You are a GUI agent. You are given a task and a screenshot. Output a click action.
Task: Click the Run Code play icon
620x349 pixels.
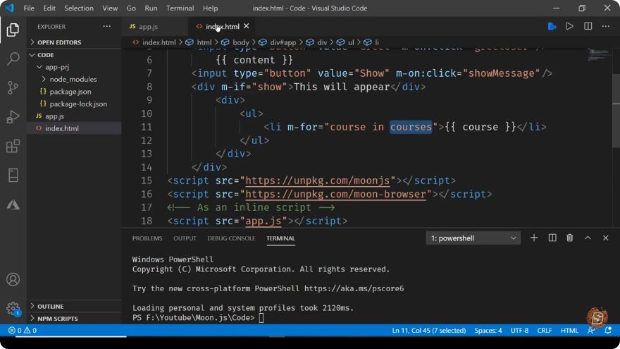569,27
